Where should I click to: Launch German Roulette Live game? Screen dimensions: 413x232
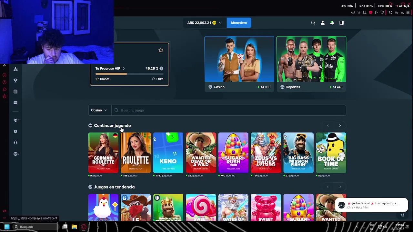pyautogui.click(x=103, y=153)
